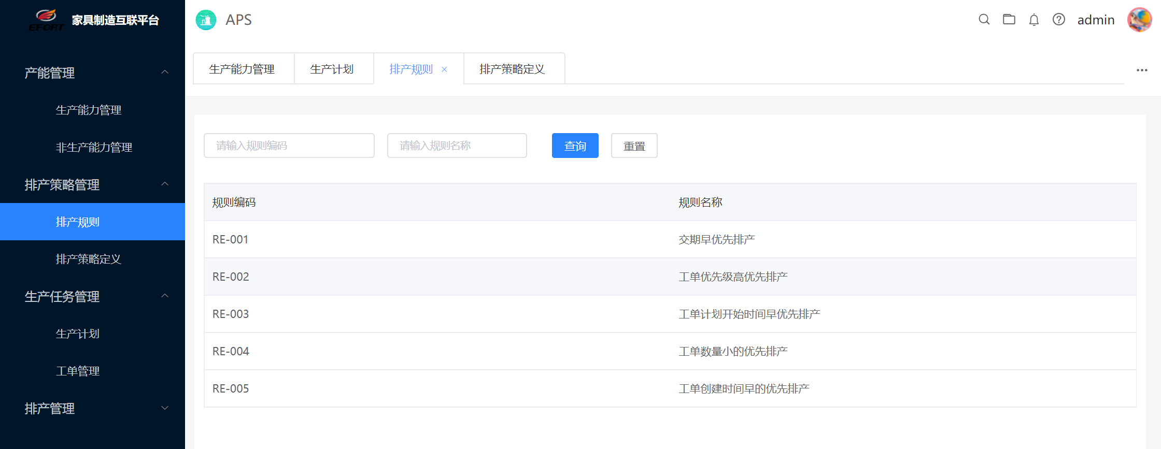
Task: Close the 排产规则 tab
Action: [x=444, y=69]
